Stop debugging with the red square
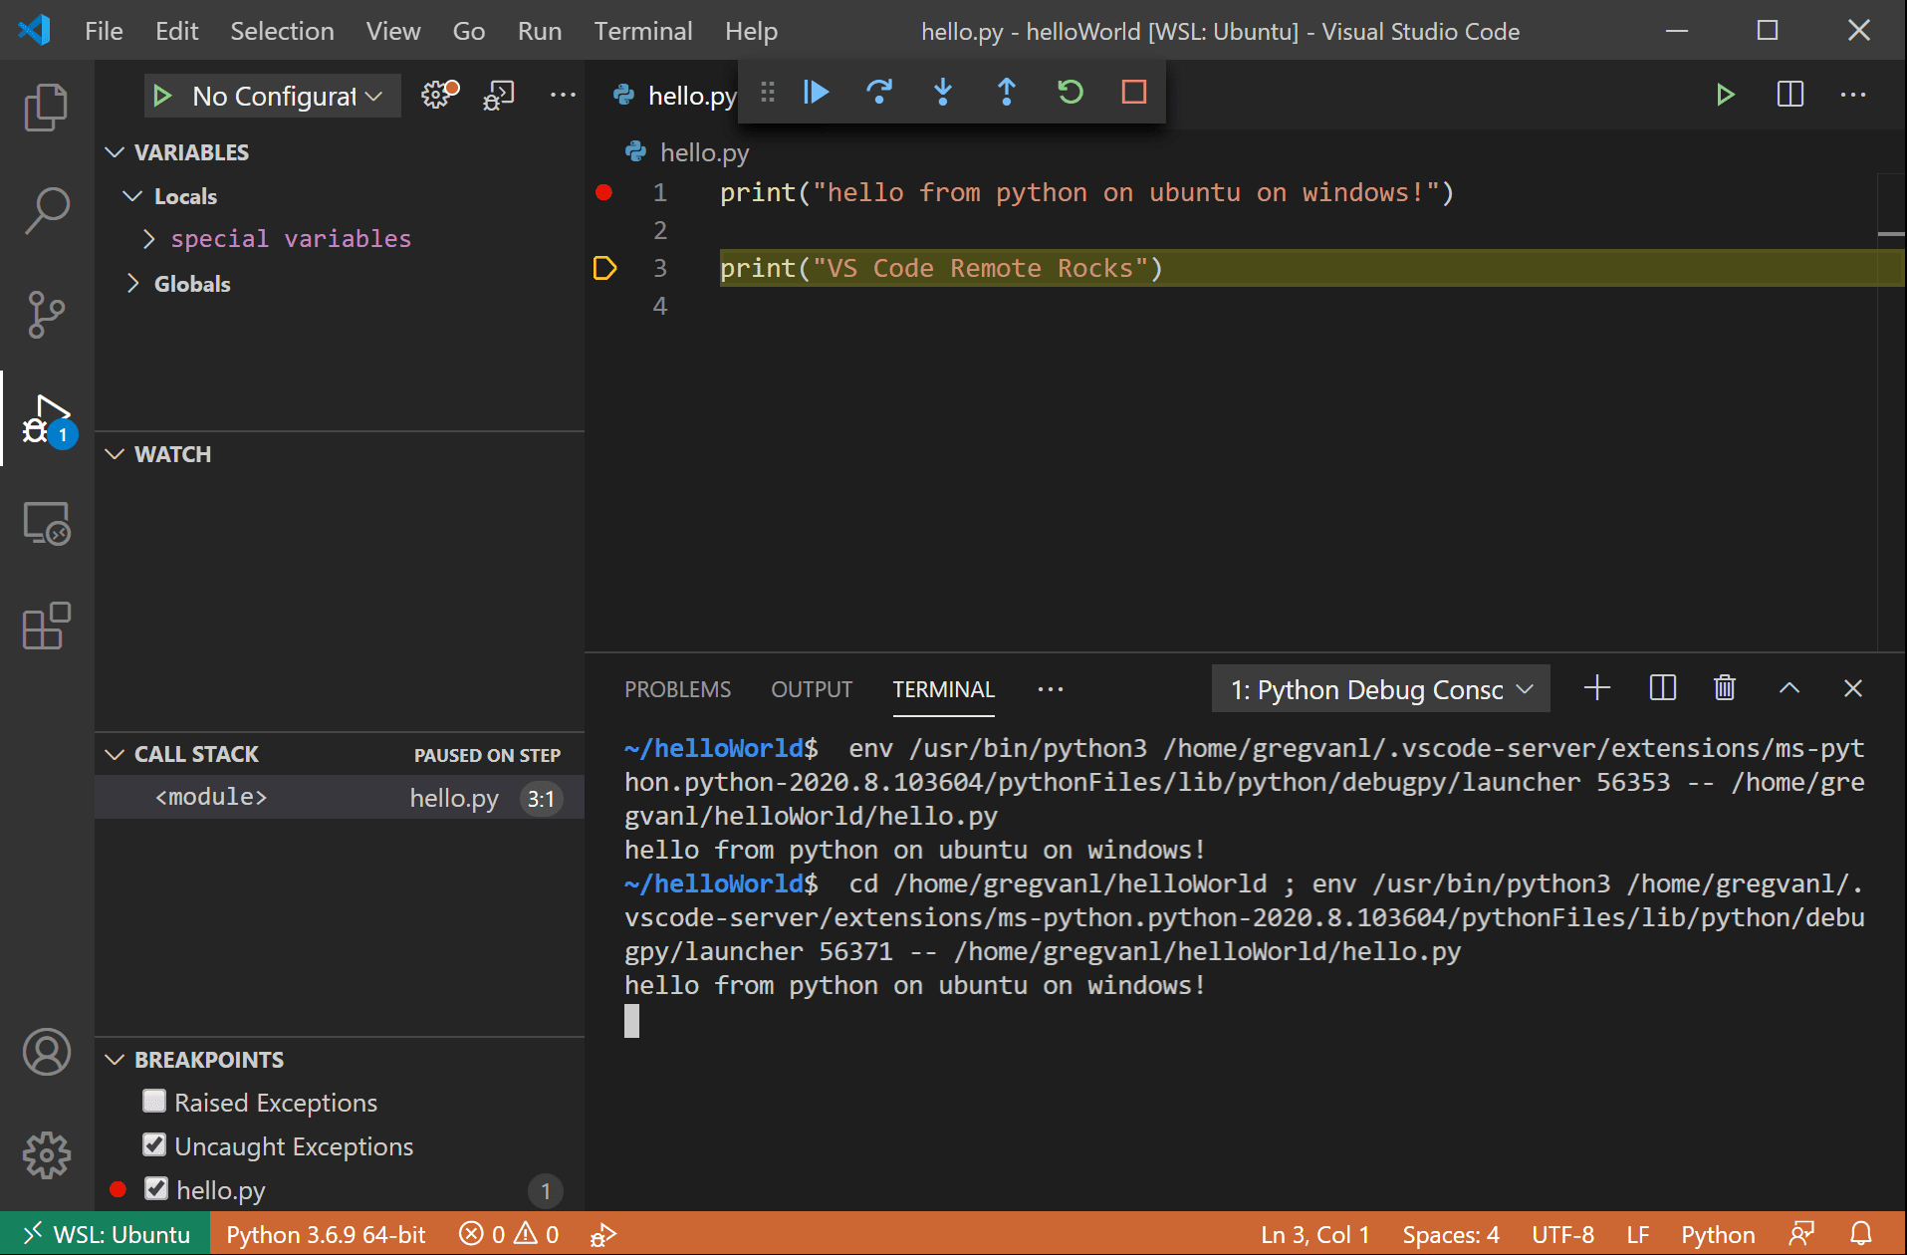 1133,92
